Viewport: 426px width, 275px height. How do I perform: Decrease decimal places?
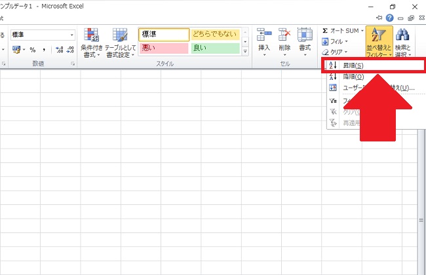coord(70,50)
